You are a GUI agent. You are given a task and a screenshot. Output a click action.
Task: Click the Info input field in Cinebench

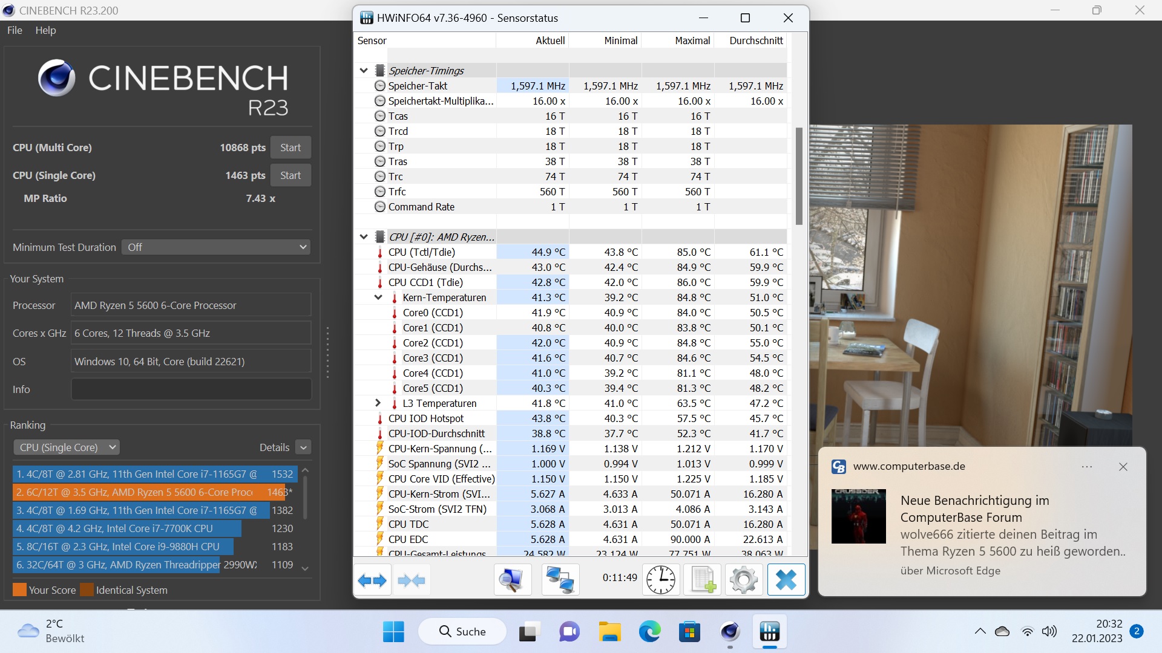point(191,389)
